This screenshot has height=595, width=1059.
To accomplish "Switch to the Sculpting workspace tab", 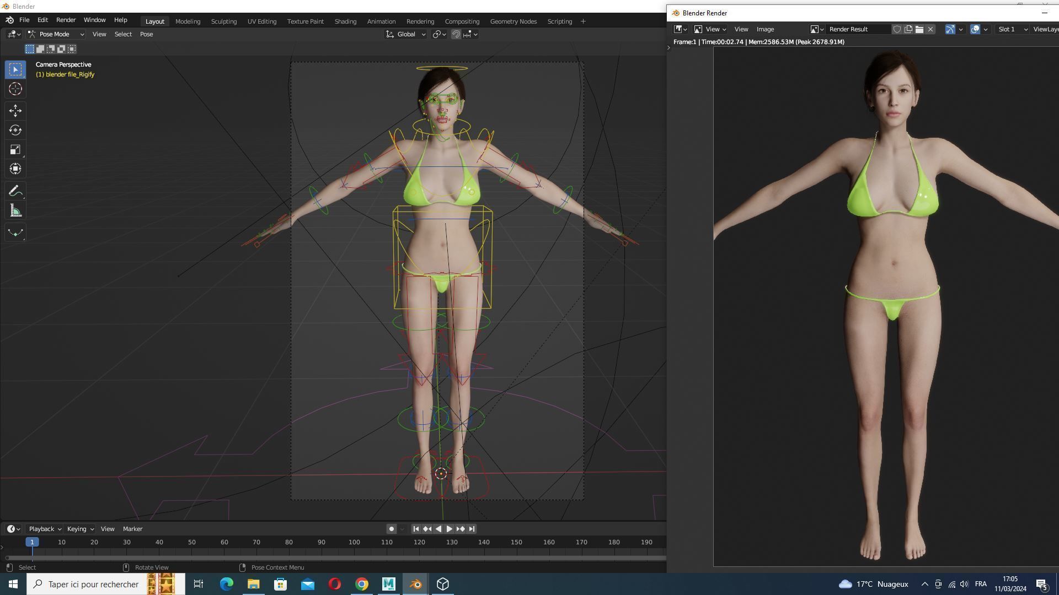I will coord(223,21).
